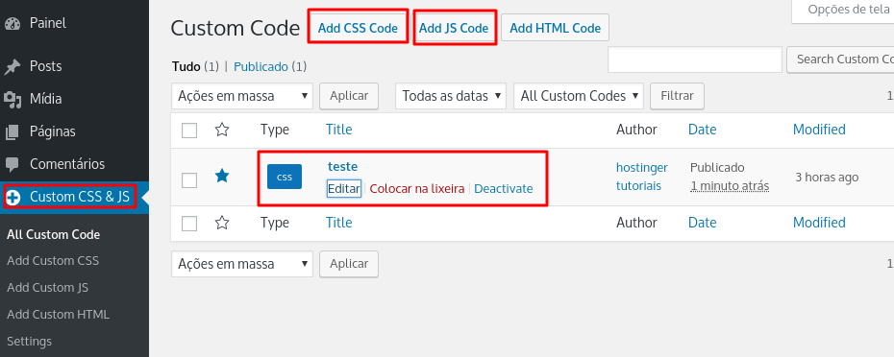The width and height of the screenshot is (894, 357).
Task: Select Add Custom CSS submenu item
Action: (x=53, y=261)
